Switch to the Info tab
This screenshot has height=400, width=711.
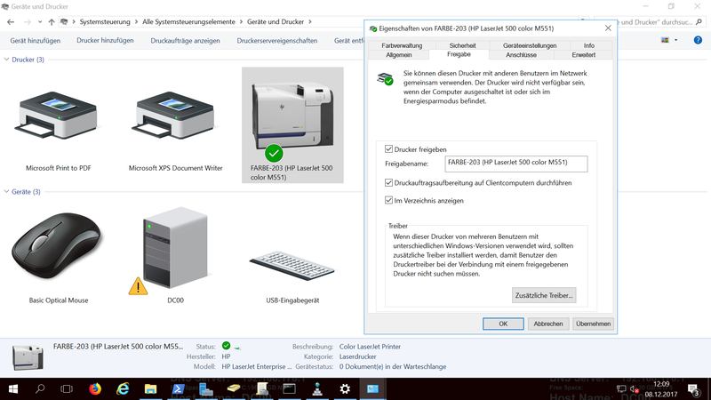[589, 45]
